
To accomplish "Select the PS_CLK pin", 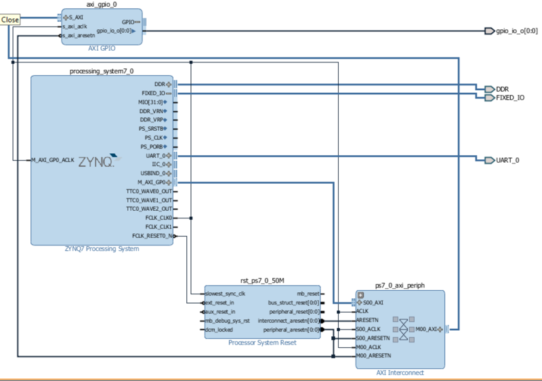I will pos(156,138).
